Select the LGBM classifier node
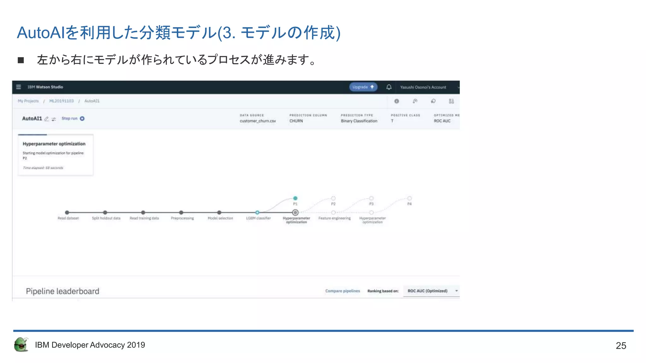The height and width of the screenshot is (363, 646). (x=257, y=213)
